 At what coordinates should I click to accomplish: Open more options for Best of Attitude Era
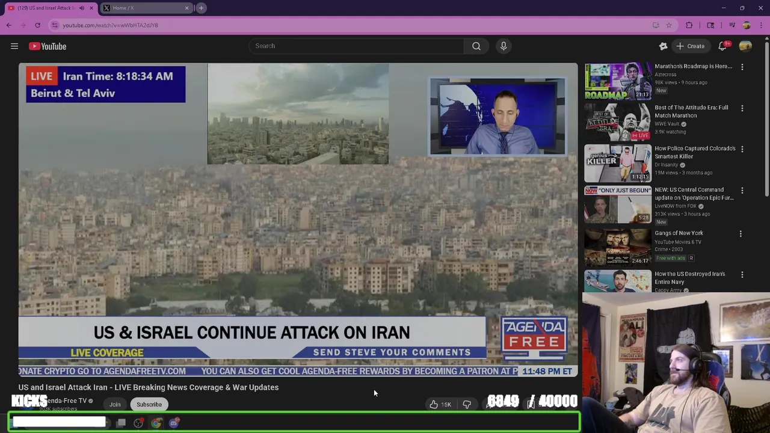coord(742,108)
